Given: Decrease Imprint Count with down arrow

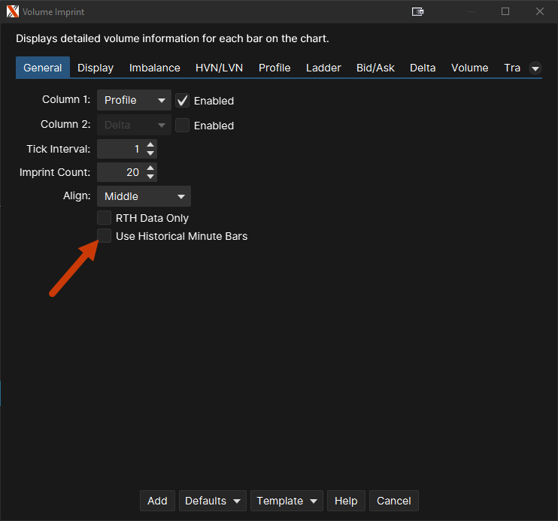Looking at the screenshot, I should click(151, 177).
